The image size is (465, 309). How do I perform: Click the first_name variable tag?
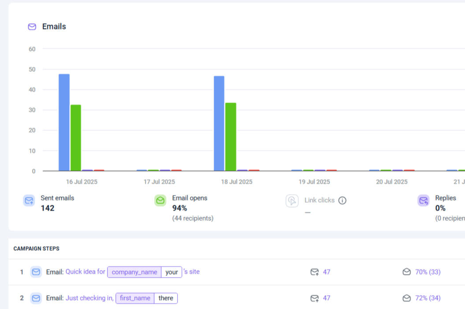pyautogui.click(x=135, y=298)
